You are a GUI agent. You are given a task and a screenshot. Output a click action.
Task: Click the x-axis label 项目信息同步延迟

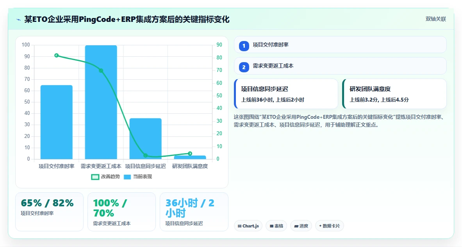(146, 166)
